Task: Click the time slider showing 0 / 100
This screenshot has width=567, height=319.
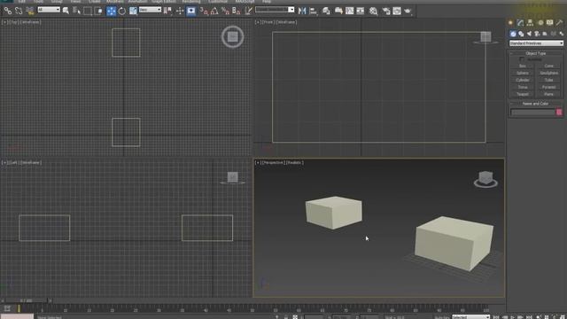Action: point(26,300)
